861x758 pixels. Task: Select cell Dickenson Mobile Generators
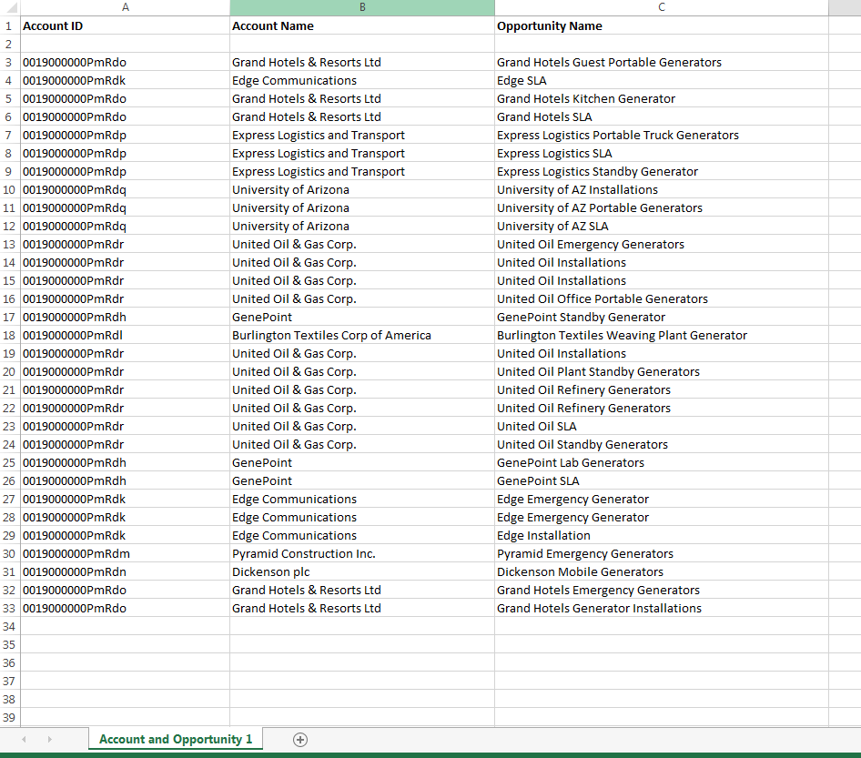(662, 572)
